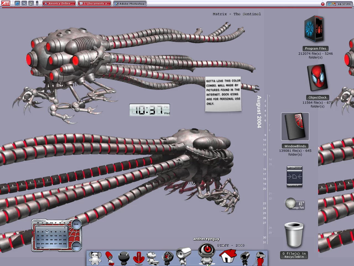Switch to Adobe Photoshop taskbar button
This screenshot has width=354, height=266.
(130, 4)
